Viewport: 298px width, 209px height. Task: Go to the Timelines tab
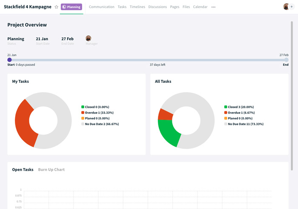pyautogui.click(x=138, y=7)
